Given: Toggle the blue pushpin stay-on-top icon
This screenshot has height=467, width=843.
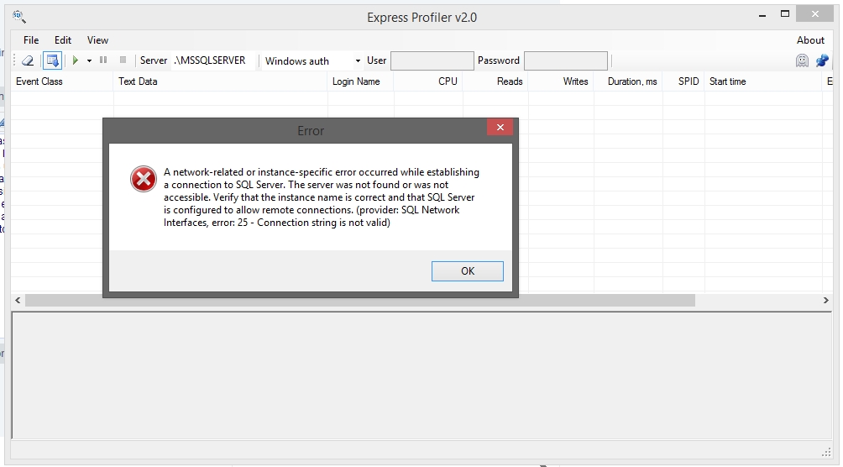Looking at the screenshot, I should point(822,60).
